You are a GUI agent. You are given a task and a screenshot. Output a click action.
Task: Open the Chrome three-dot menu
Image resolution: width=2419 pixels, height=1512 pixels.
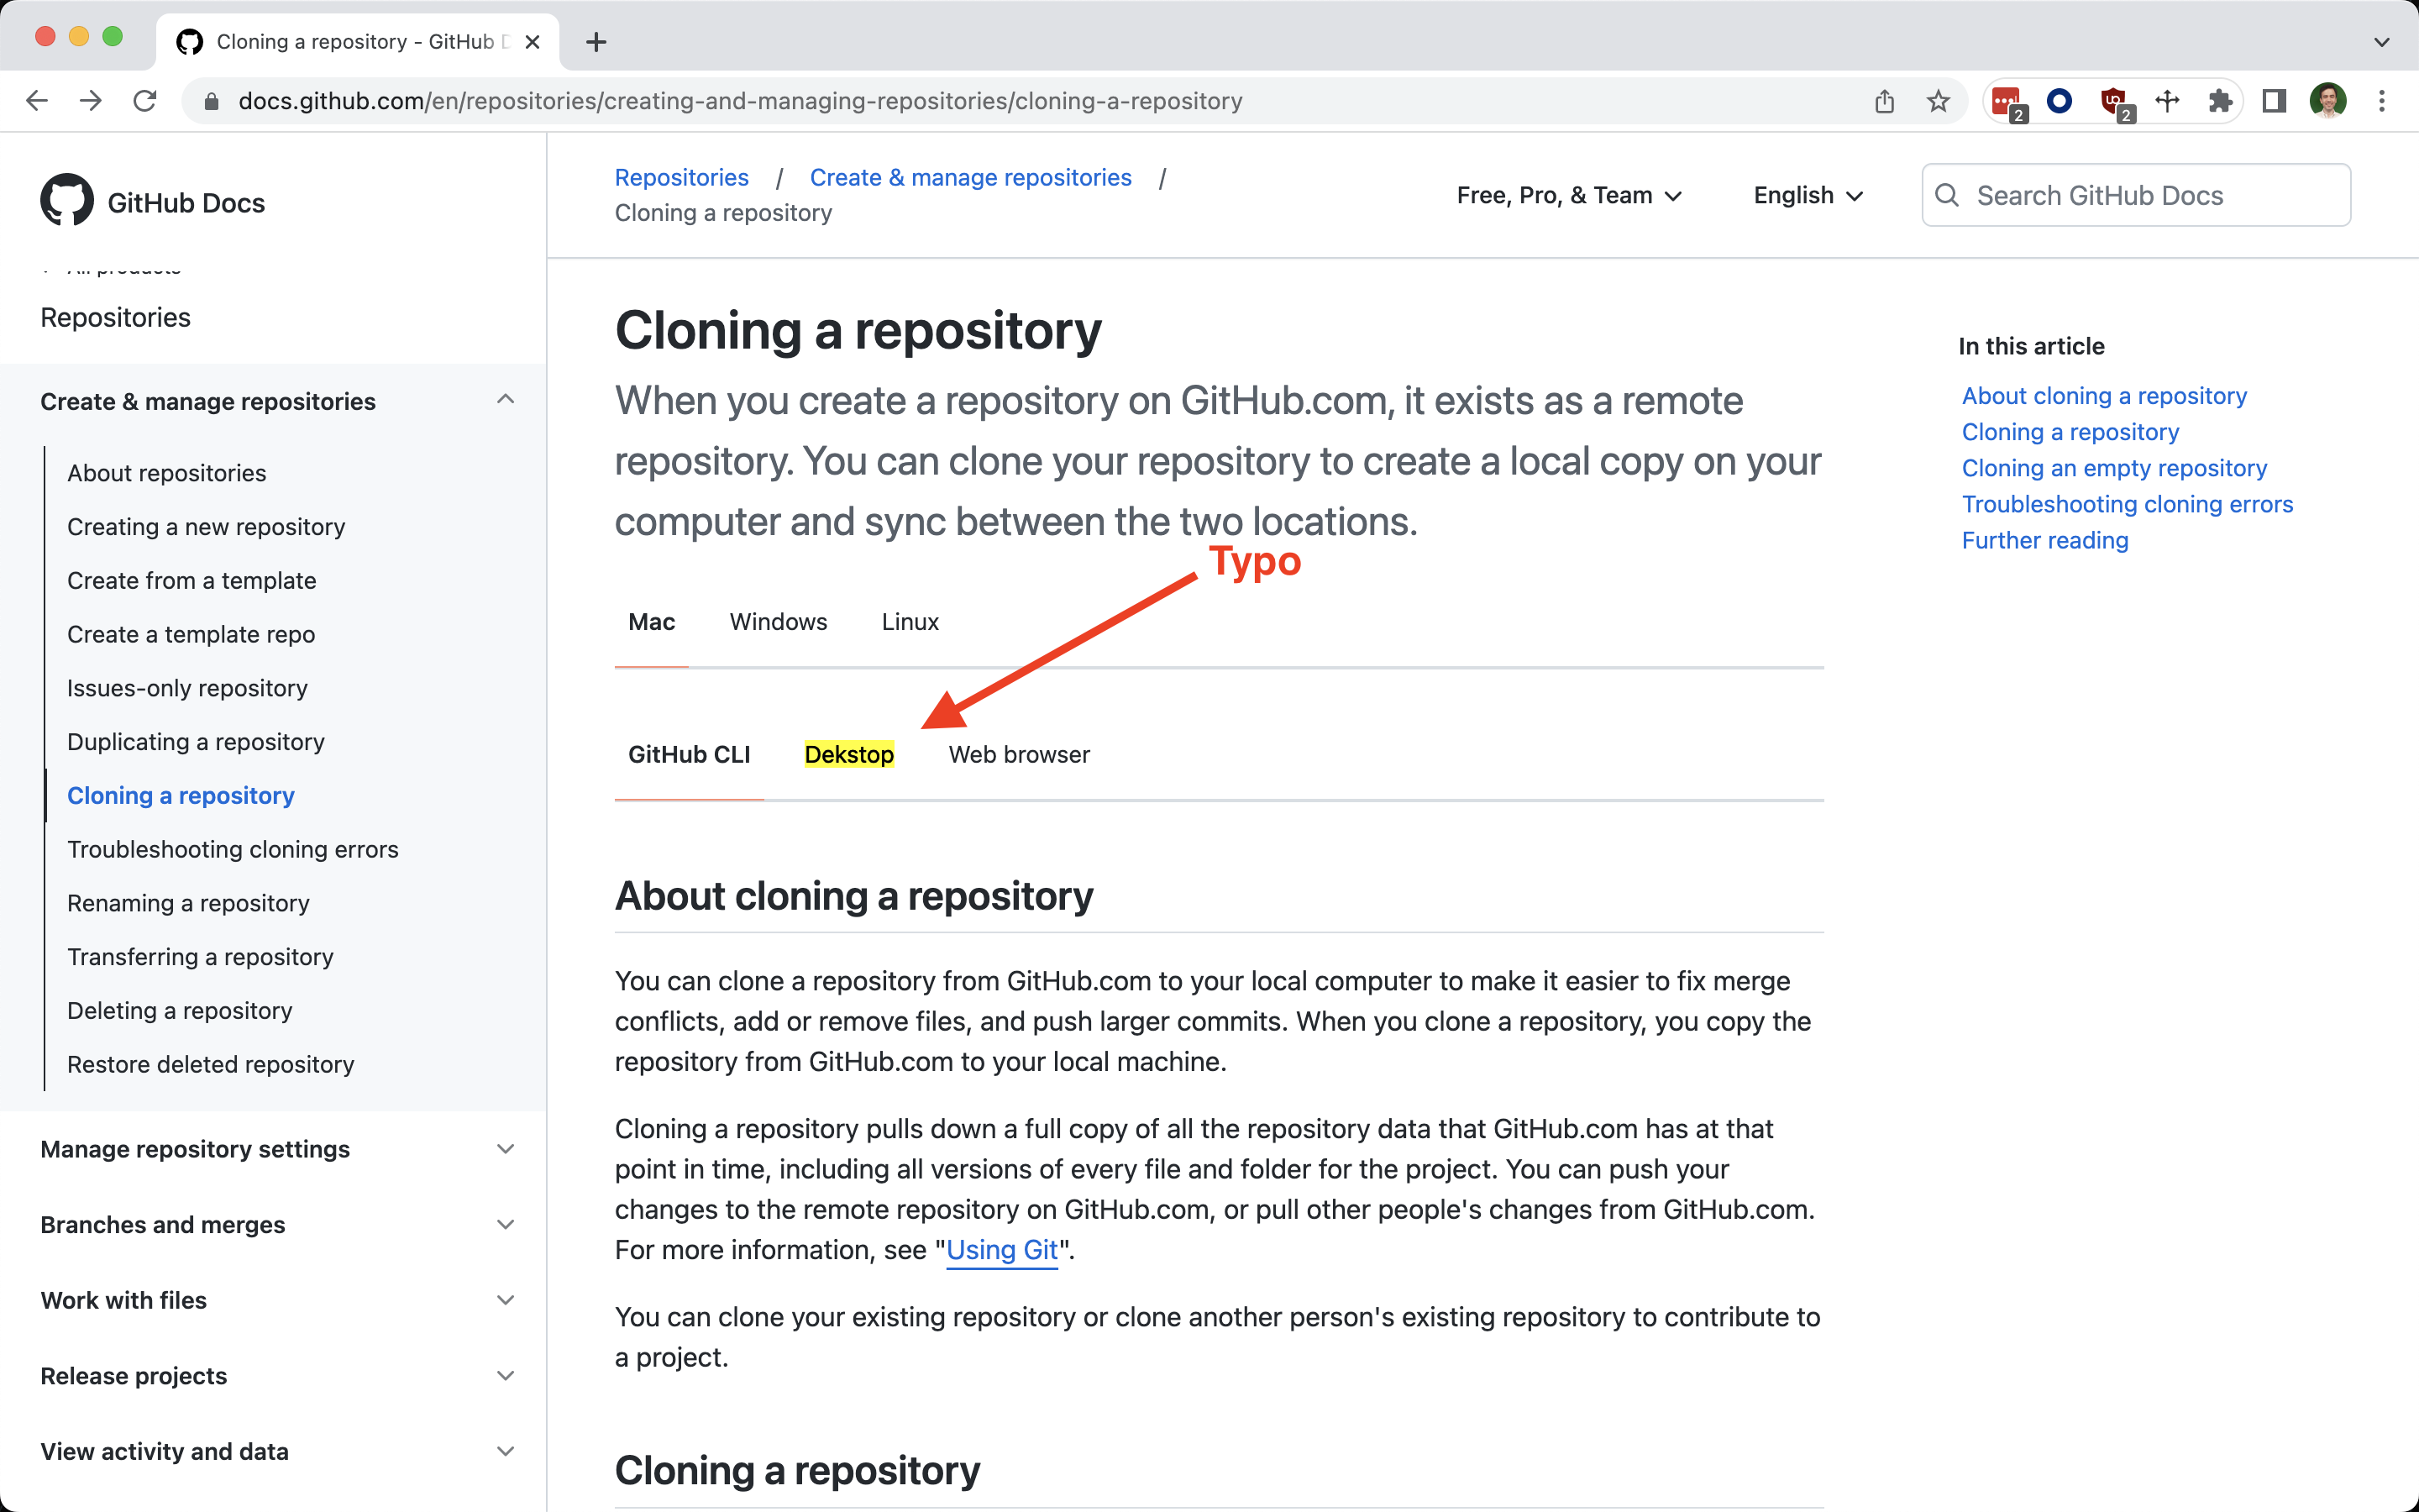tap(2382, 101)
